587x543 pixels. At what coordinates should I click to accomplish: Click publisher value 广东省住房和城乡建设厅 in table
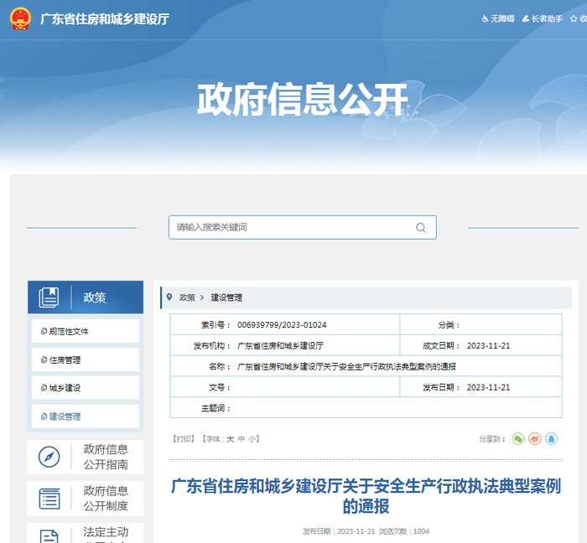tap(280, 346)
